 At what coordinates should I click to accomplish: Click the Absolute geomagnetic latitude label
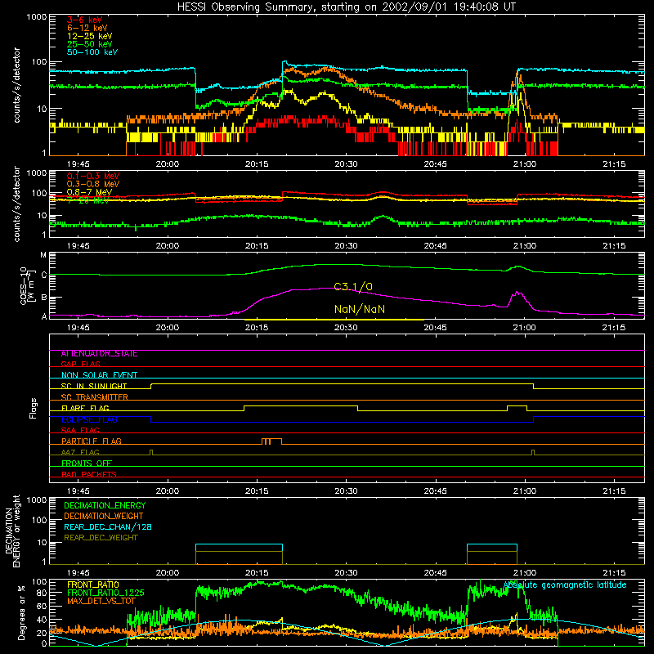tap(565, 585)
